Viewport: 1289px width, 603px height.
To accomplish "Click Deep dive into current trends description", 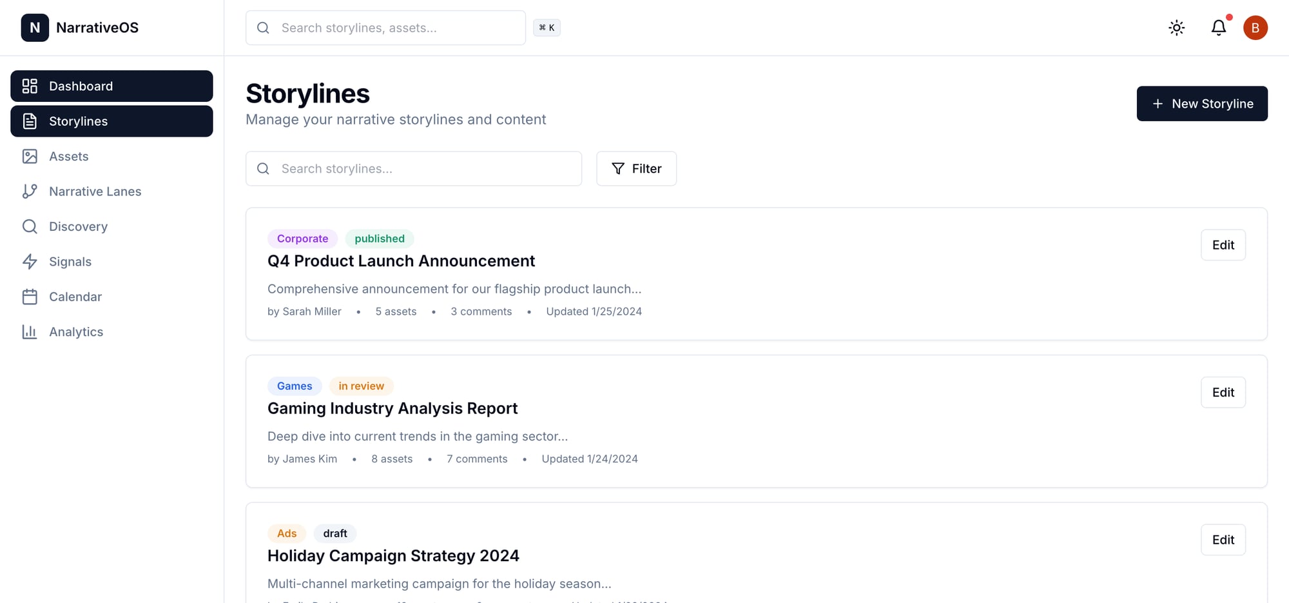I will 418,437.
